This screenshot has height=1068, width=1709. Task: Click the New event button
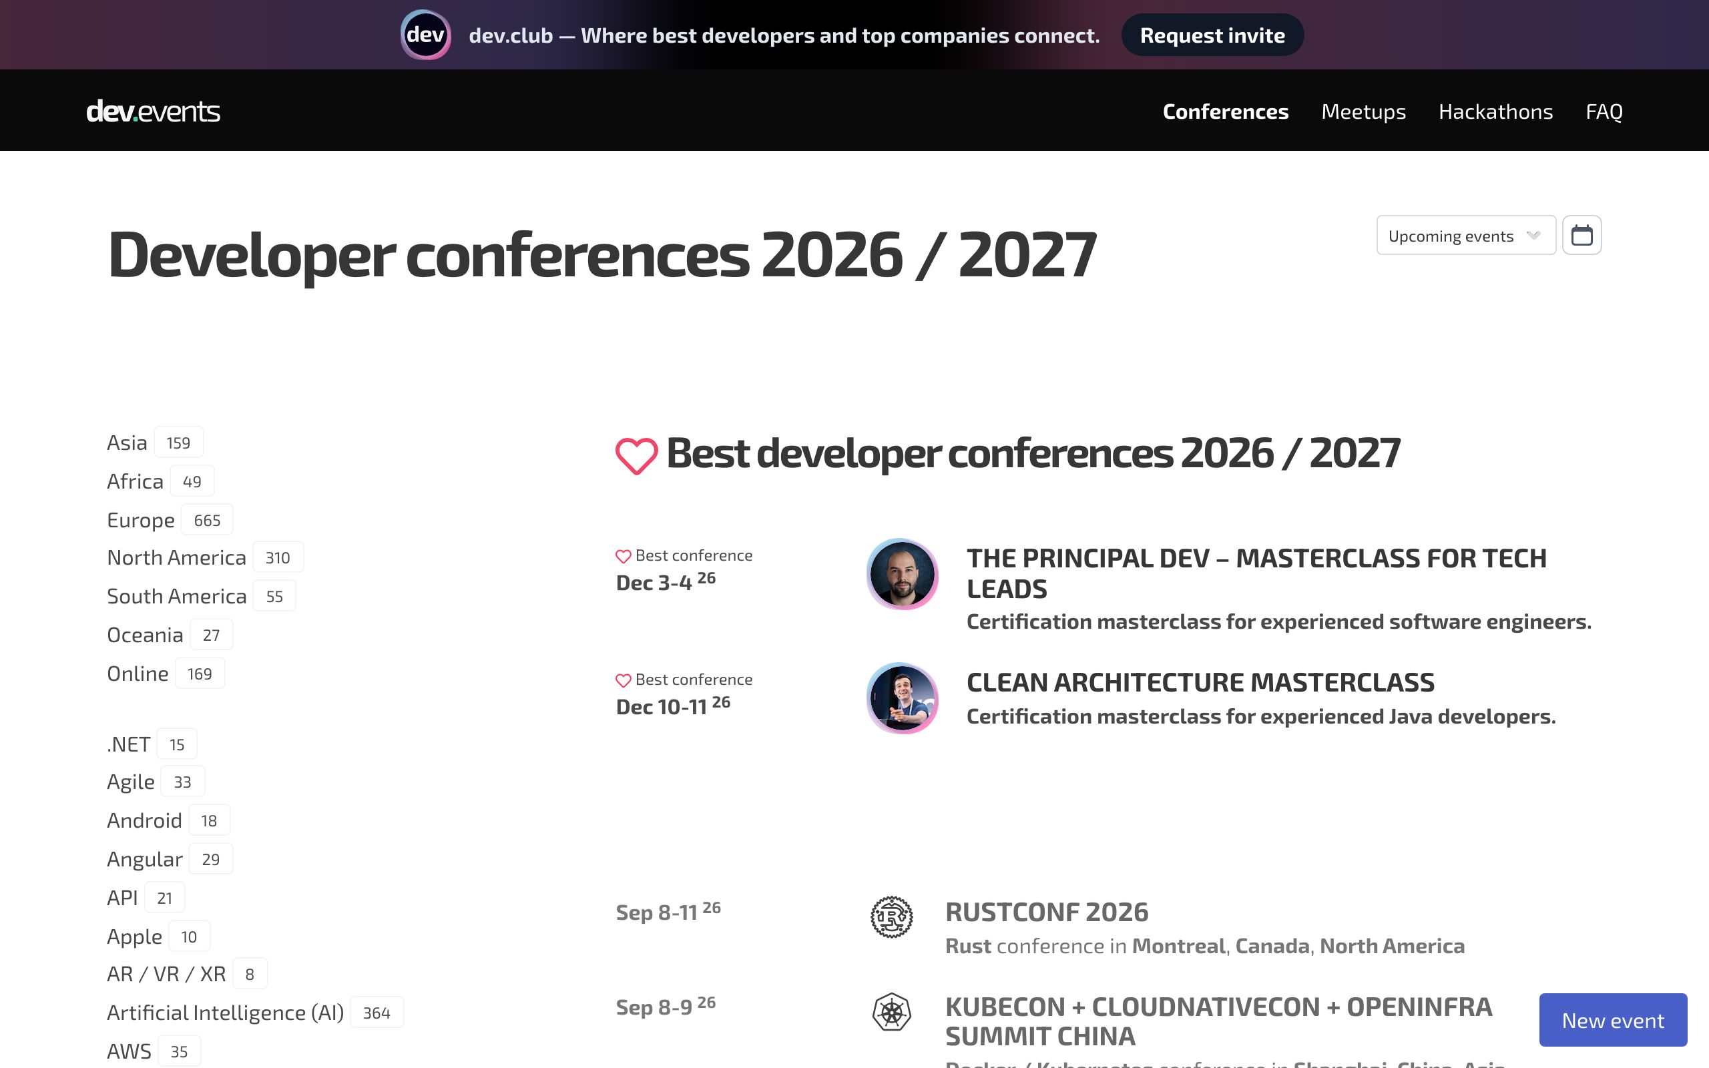[1613, 1020]
